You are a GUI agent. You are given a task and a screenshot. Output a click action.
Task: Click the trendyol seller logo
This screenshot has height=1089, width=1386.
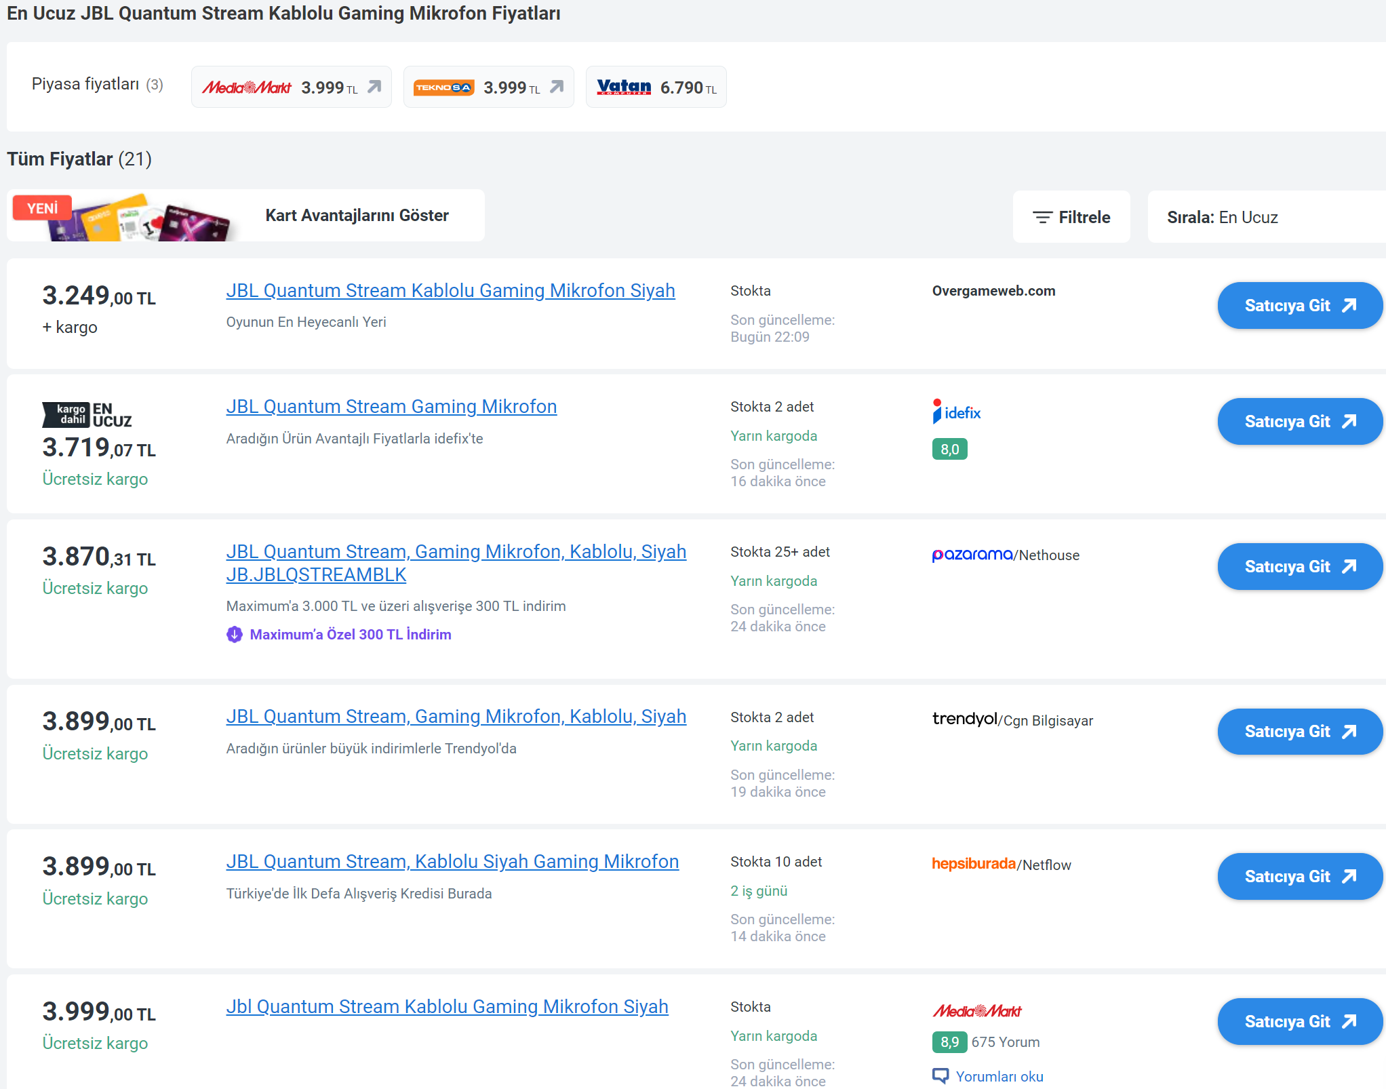pos(964,719)
